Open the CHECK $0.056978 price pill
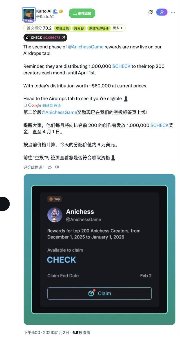Screen dimensions: 186x339 click(45, 38)
